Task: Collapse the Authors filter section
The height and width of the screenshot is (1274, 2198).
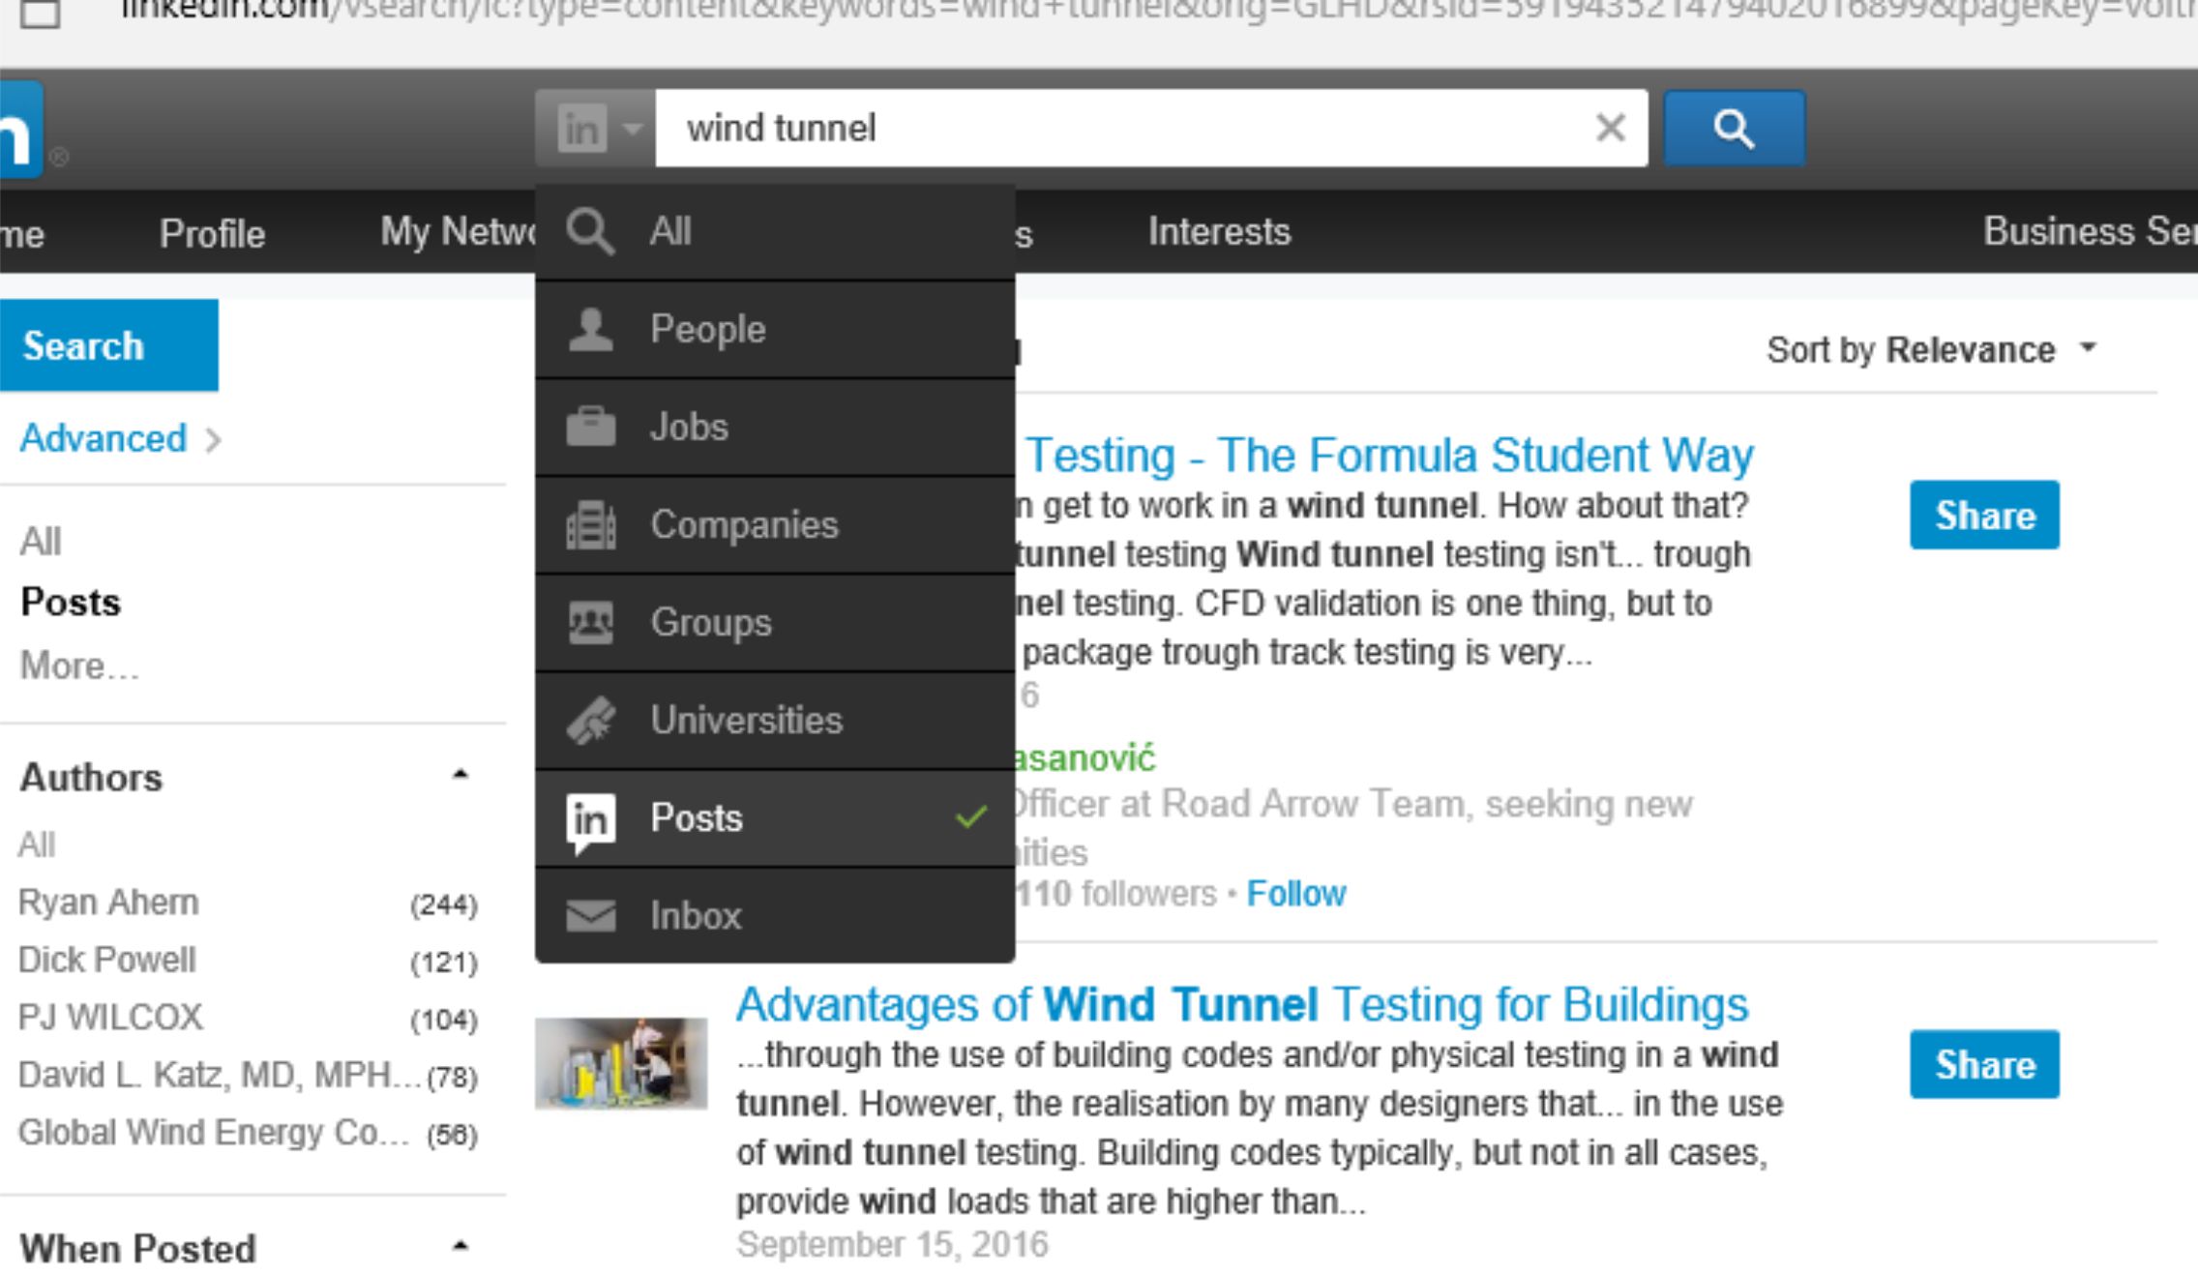Action: click(460, 775)
